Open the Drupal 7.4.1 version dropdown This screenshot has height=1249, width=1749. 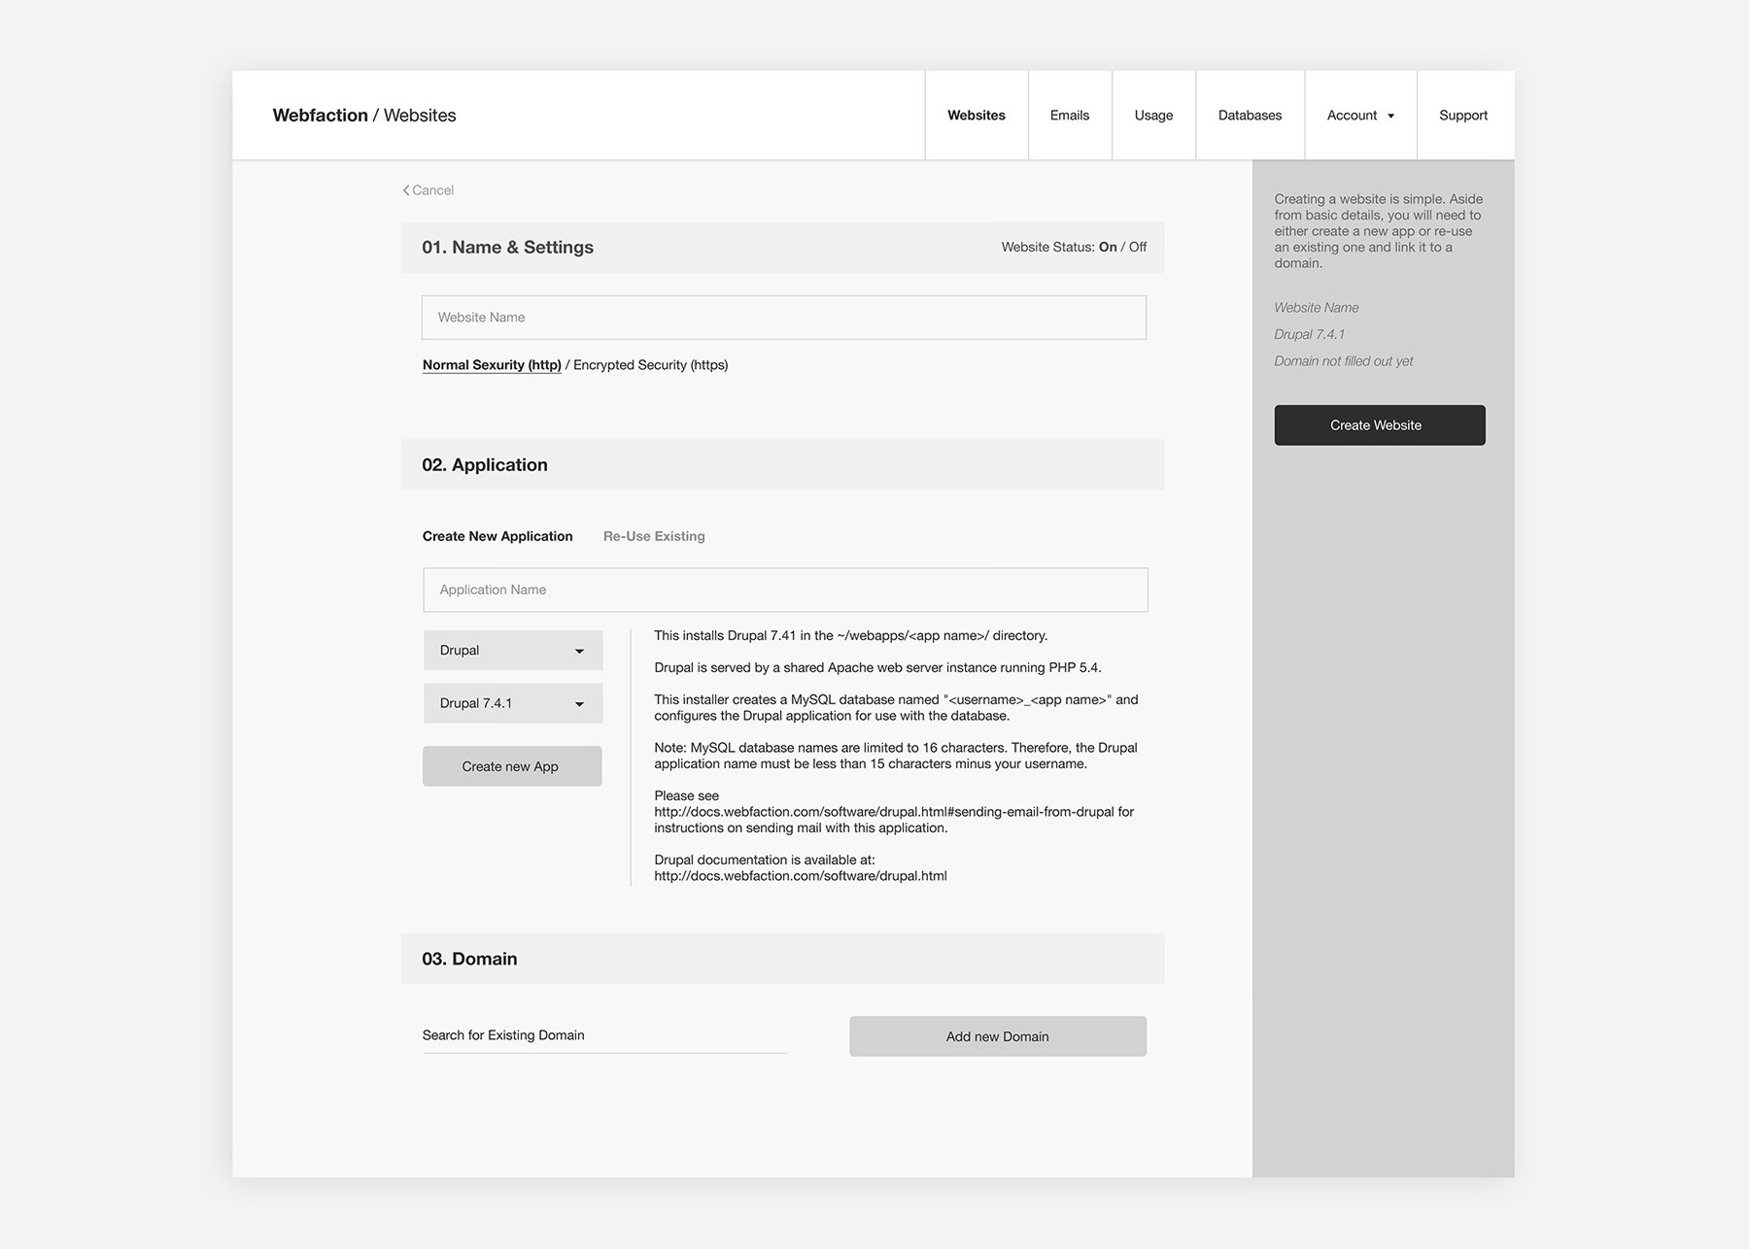[513, 703]
